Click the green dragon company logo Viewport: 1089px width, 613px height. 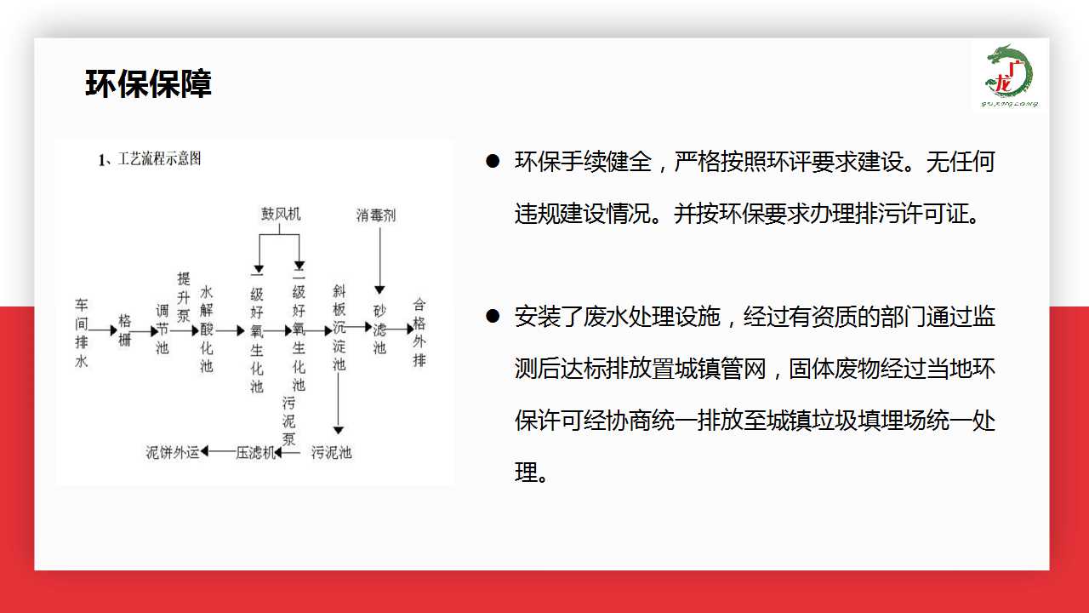pyautogui.click(x=1011, y=75)
